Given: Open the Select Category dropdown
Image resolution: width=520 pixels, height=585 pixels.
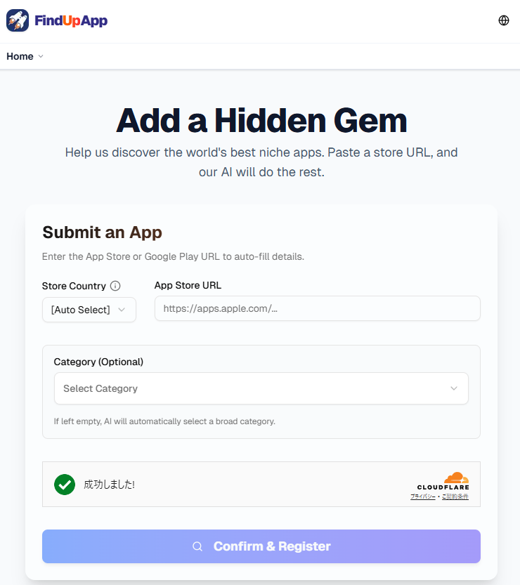Looking at the screenshot, I should point(261,388).
